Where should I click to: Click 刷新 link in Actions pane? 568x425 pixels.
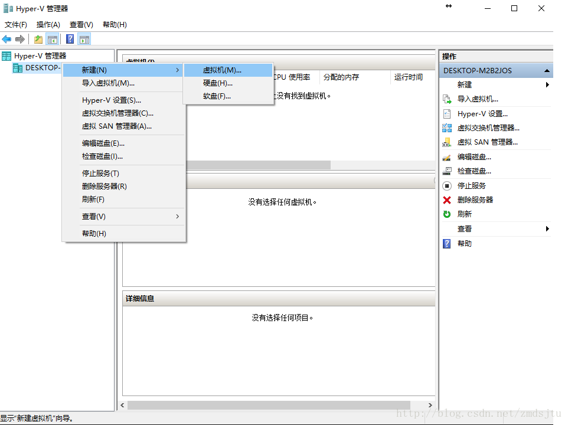click(x=464, y=214)
